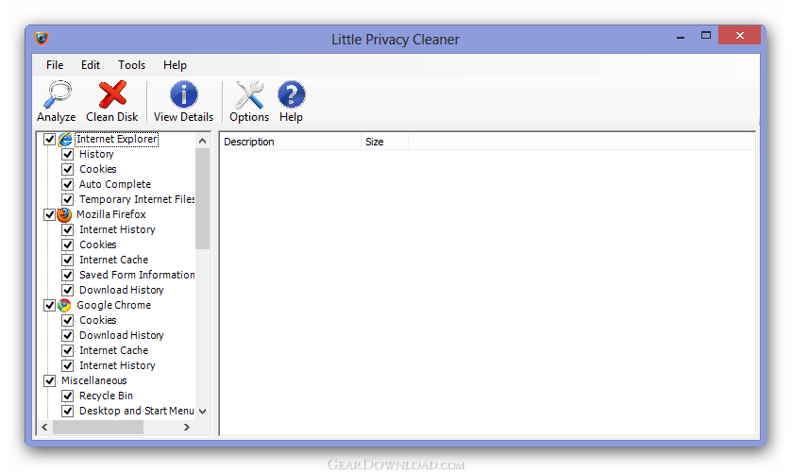Select the Internet Explorer tree label
Image resolution: width=792 pixels, height=472 pixels.
[117, 139]
